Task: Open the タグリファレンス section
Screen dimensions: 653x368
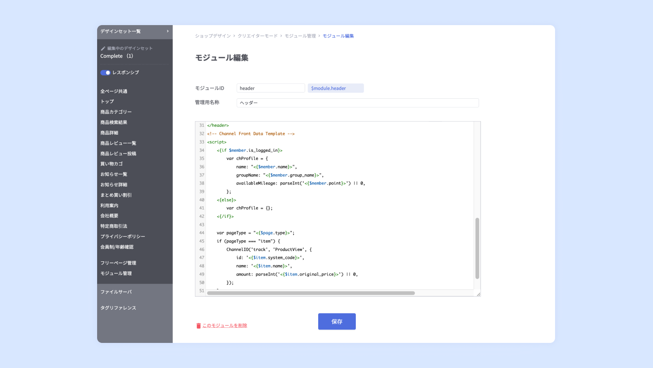Action: click(x=118, y=308)
